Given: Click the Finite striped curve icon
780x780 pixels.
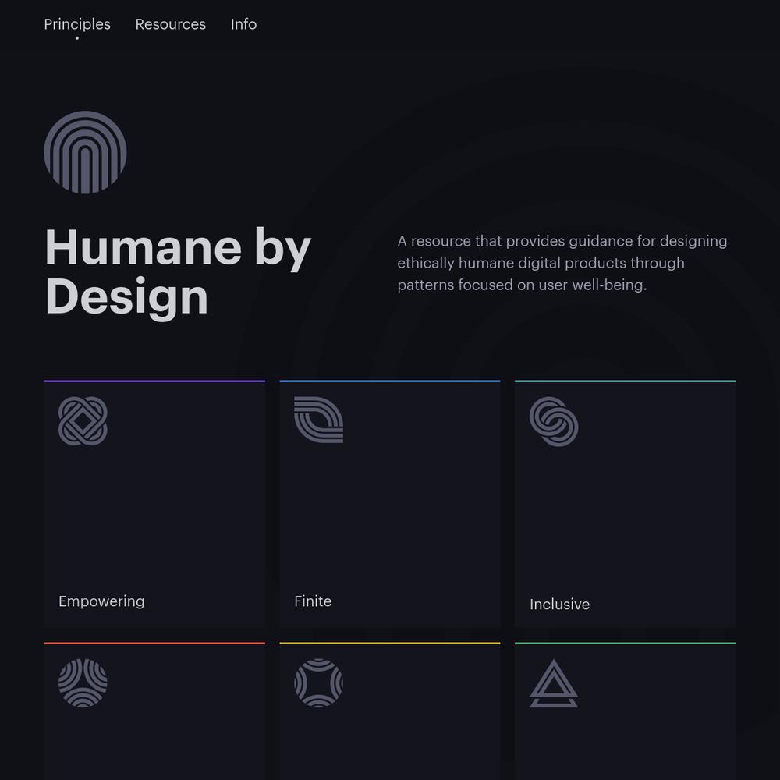Looking at the screenshot, I should click(x=318, y=420).
